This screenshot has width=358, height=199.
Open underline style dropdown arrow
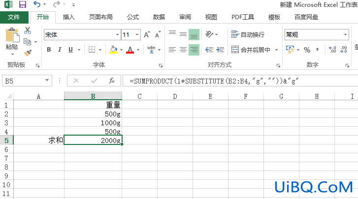(x=79, y=50)
